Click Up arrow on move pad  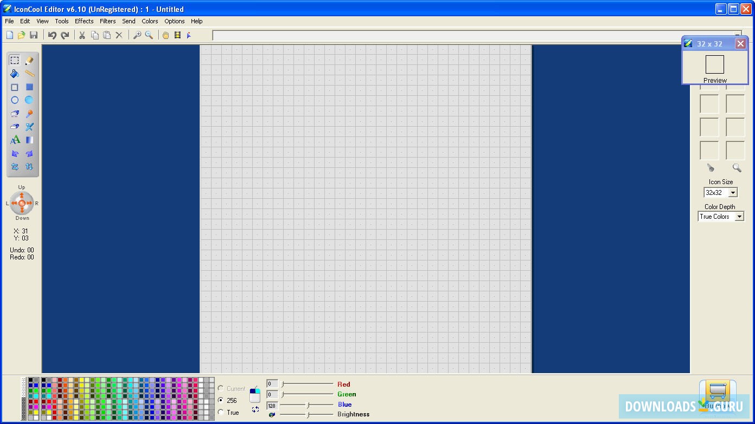coord(22,195)
